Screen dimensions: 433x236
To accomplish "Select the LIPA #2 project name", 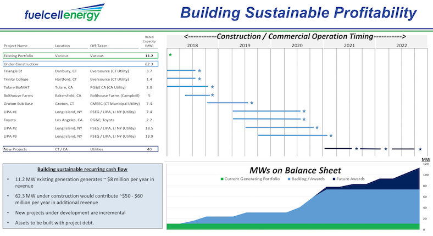I will 10,128.
